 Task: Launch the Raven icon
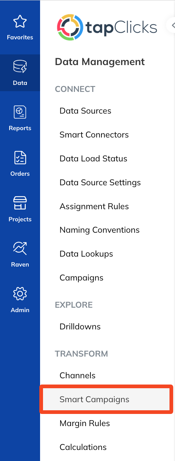pyautogui.click(x=20, y=249)
